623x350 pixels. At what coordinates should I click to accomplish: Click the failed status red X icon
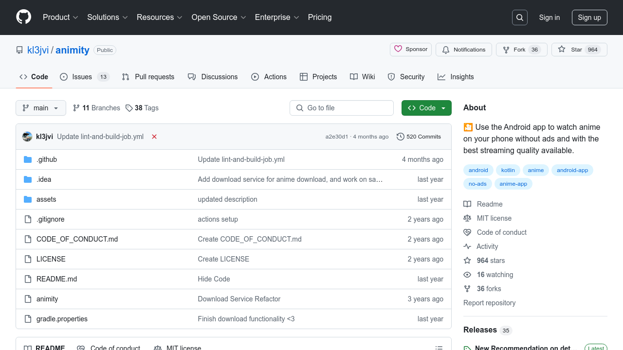point(154,137)
